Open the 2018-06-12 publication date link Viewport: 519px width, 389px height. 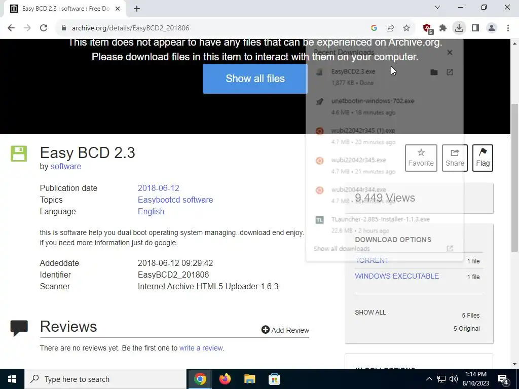click(158, 188)
